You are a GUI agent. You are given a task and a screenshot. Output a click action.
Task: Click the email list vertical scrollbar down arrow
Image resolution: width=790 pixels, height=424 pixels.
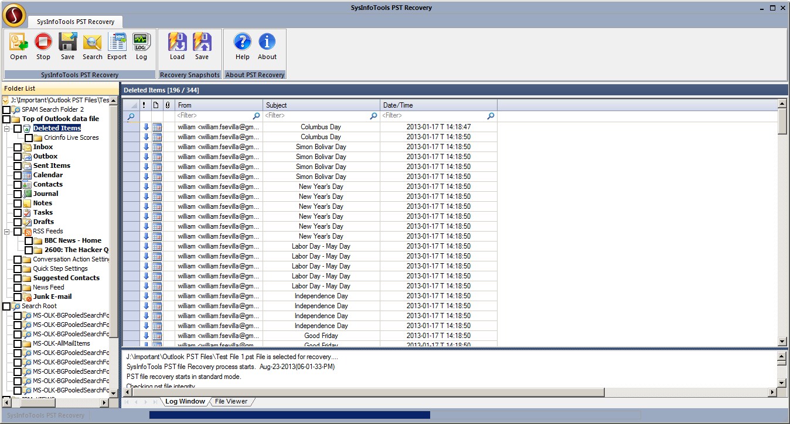[782, 342]
